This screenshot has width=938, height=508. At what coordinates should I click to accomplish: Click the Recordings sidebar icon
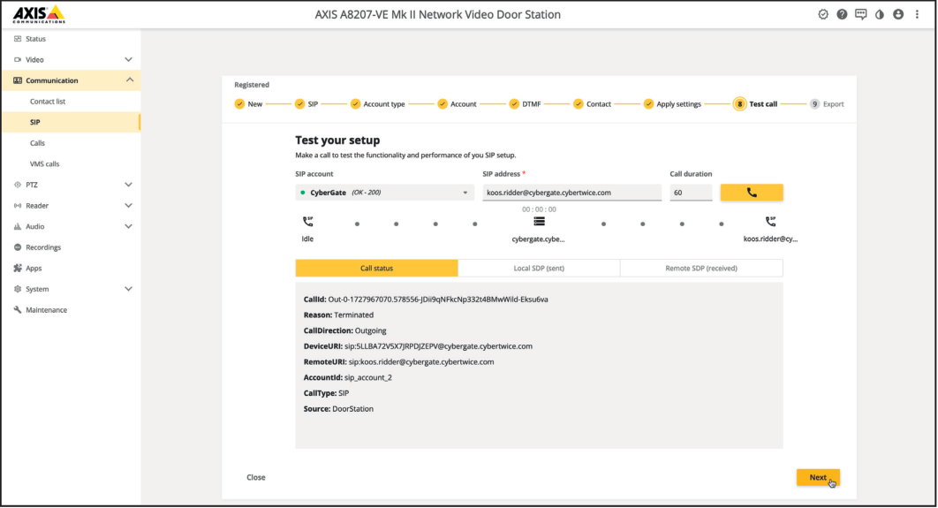tap(18, 247)
